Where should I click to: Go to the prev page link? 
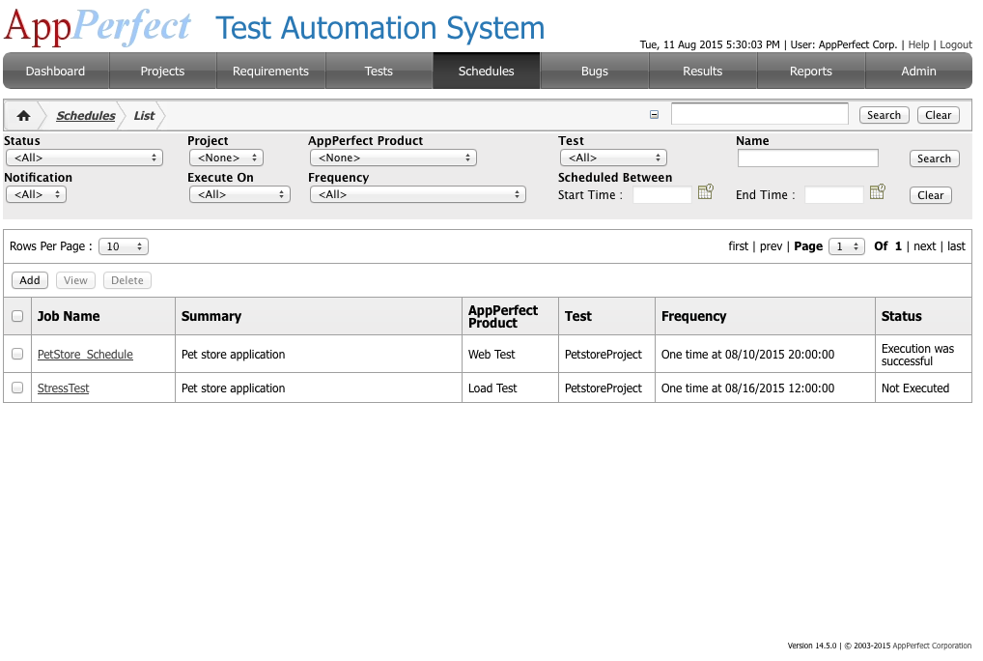[772, 246]
